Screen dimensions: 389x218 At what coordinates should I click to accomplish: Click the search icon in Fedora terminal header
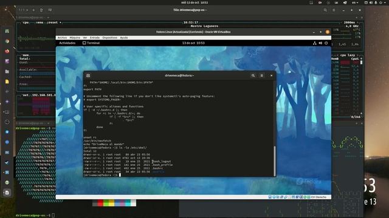tap(253, 75)
